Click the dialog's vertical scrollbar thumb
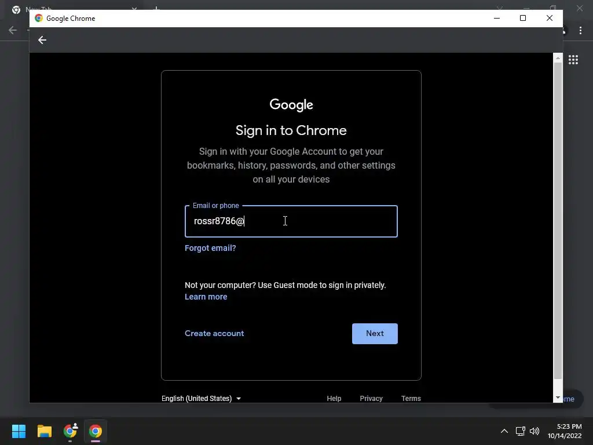 [x=558, y=220]
